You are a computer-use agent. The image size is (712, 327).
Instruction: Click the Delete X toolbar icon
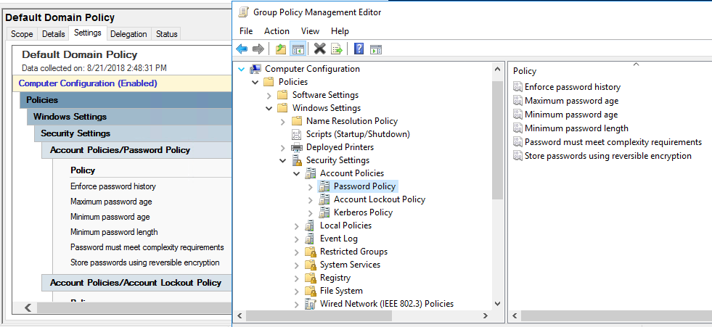click(x=319, y=49)
